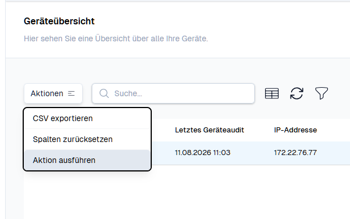Sort by Letztes Geräteaudit column header
Image resolution: width=350 pixels, height=219 pixels.
point(210,130)
